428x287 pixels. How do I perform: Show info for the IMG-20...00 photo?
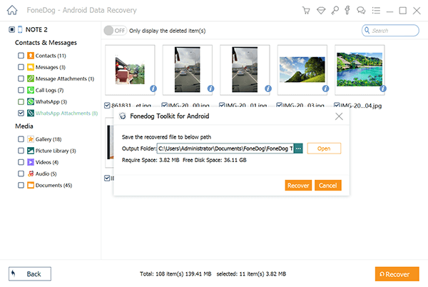pos(210,89)
